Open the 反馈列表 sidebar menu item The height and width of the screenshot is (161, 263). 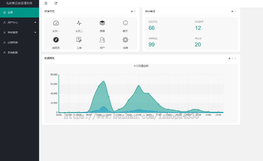[20, 43]
